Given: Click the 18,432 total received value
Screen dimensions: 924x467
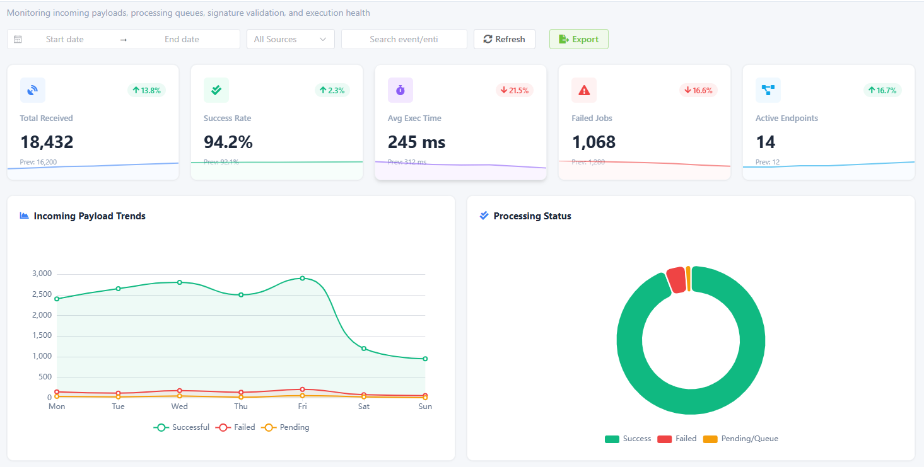Looking at the screenshot, I should click(47, 142).
